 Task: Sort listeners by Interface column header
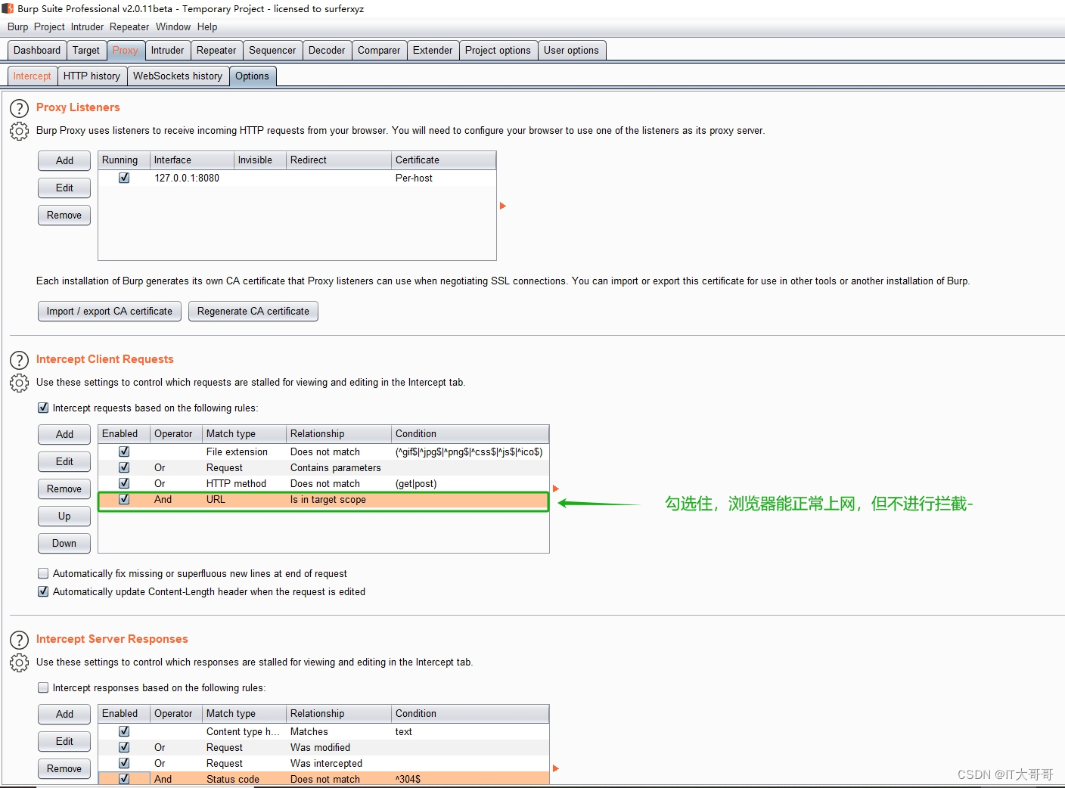pyautogui.click(x=192, y=160)
